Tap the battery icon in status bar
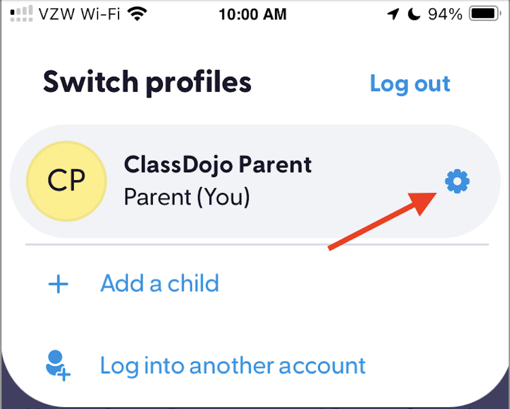This screenshot has width=510, height=409. click(x=484, y=14)
